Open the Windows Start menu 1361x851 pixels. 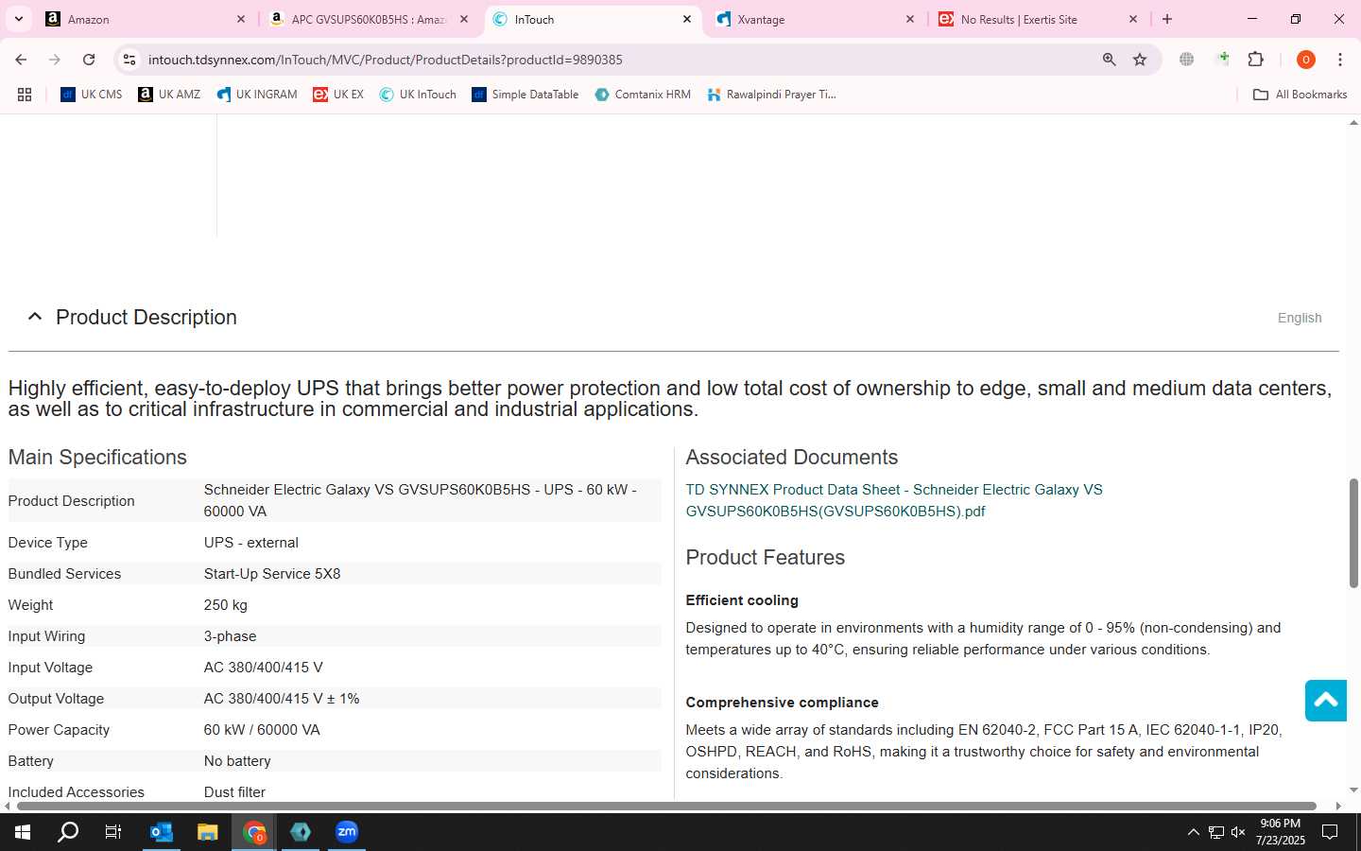tap(23, 832)
